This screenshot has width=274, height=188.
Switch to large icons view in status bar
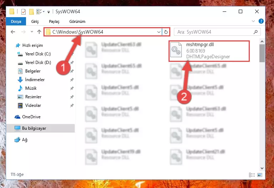click(260, 175)
